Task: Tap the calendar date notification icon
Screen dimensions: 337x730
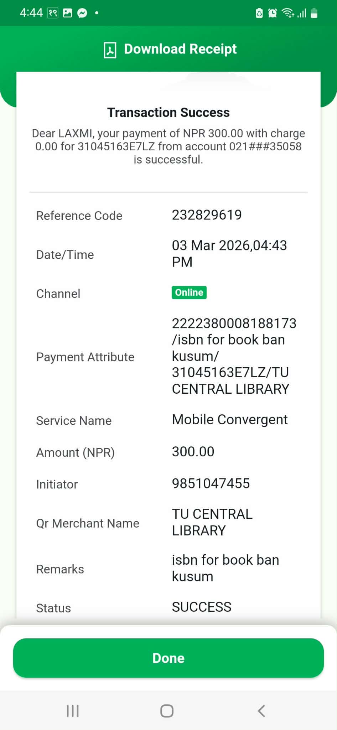Action: [53, 13]
